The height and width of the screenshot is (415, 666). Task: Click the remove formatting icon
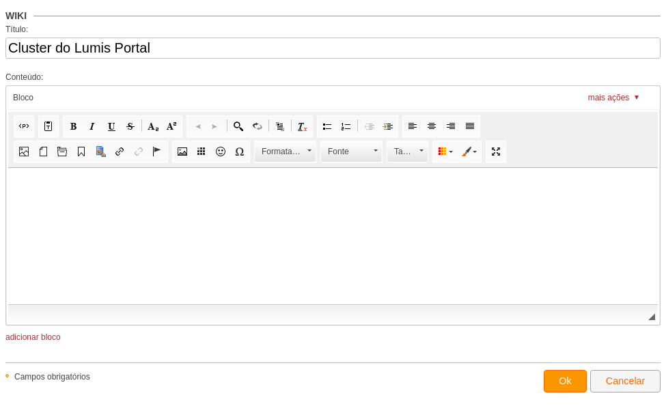[x=303, y=126]
